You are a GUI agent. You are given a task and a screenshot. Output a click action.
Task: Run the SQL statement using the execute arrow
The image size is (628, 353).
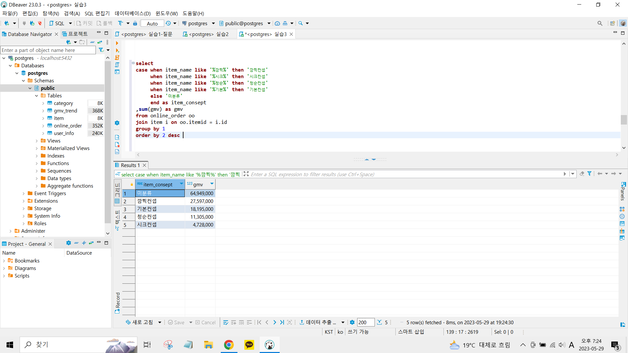coord(117,43)
